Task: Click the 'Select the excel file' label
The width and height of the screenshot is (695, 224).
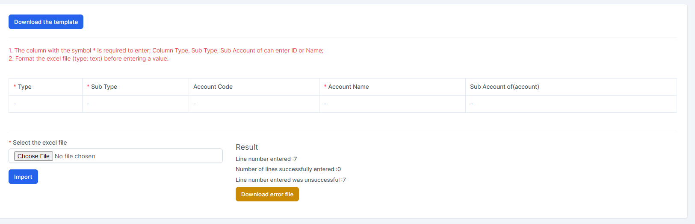Action: pos(40,143)
